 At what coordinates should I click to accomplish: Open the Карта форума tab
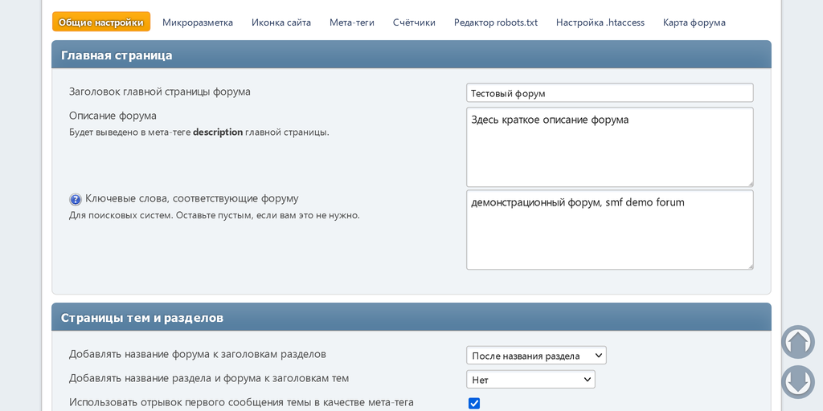(694, 22)
